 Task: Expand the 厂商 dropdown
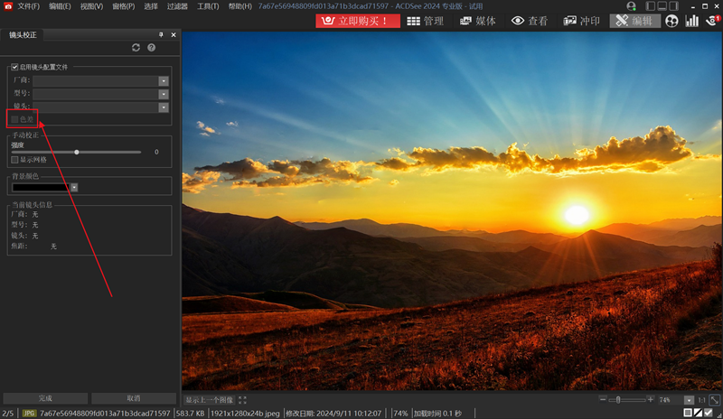point(164,80)
